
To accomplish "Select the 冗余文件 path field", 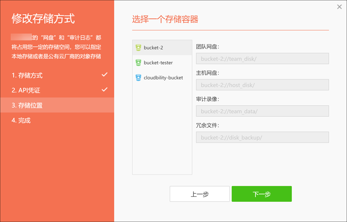I will (x=262, y=137).
